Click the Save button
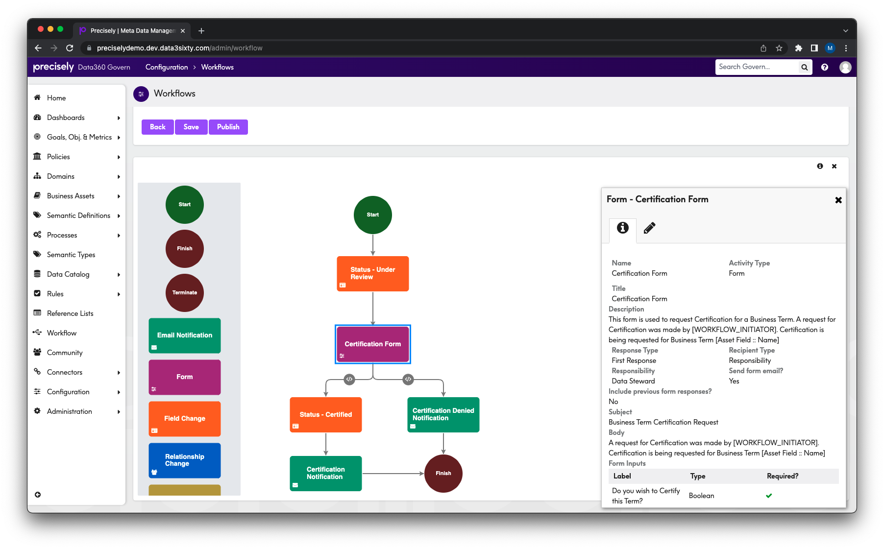 (191, 127)
